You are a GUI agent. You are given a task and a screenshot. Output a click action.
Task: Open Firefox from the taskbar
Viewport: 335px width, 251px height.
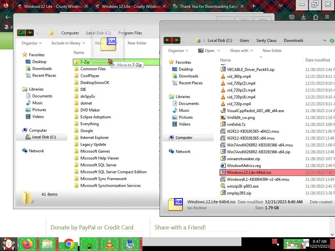click(x=27, y=244)
